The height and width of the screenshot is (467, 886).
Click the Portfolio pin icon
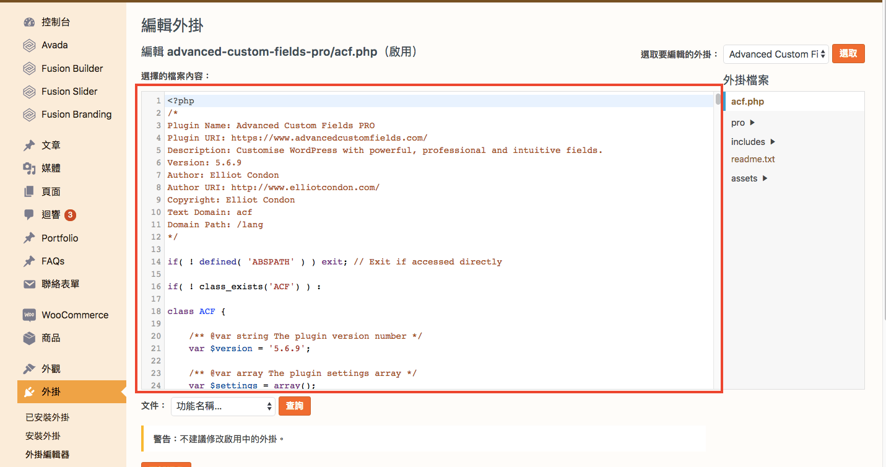29,238
